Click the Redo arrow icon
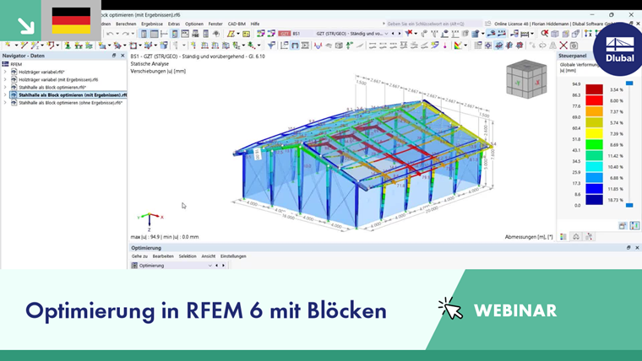Screen dimensions: 642x361 pyautogui.click(x=125, y=34)
